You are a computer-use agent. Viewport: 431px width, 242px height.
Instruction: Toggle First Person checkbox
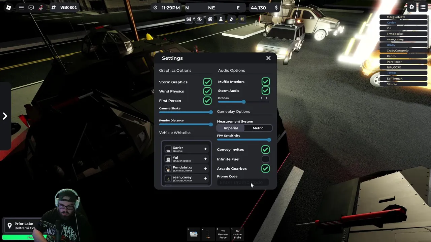click(x=207, y=100)
